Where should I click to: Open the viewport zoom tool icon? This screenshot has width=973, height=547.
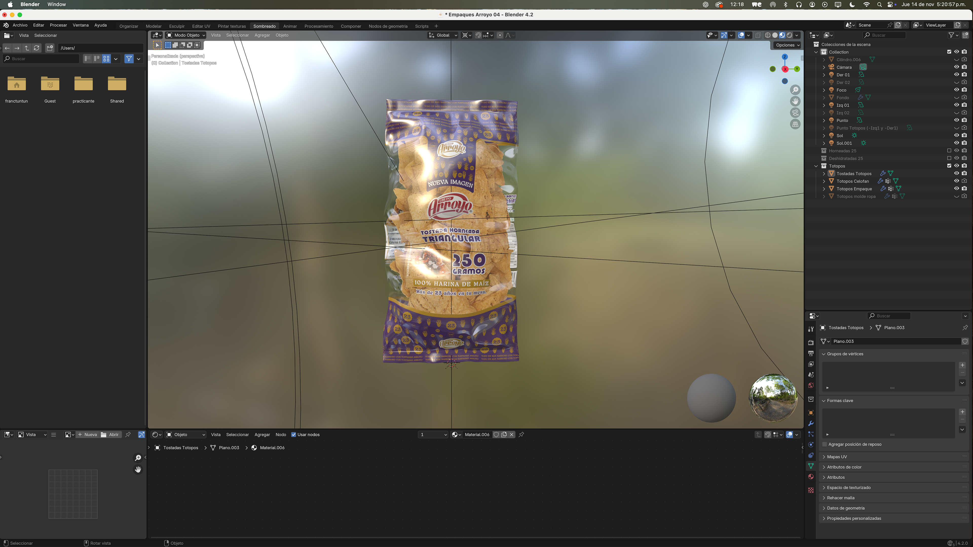click(x=795, y=90)
